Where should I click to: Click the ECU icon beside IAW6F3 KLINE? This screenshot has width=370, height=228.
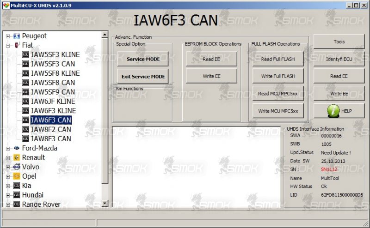coord(25,111)
